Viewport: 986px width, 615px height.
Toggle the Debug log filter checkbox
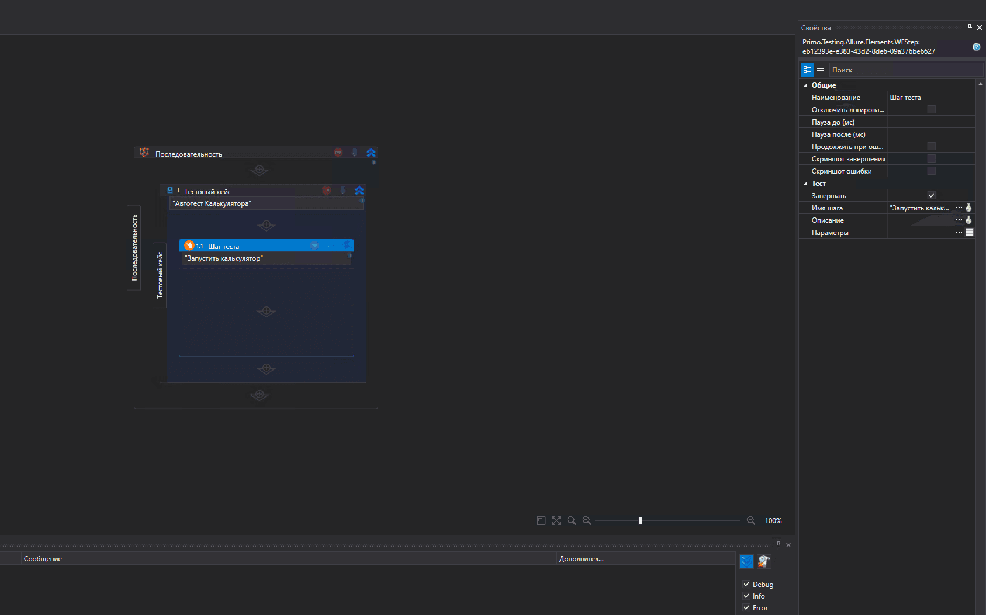pyautogui.click(x=746, y=585)
